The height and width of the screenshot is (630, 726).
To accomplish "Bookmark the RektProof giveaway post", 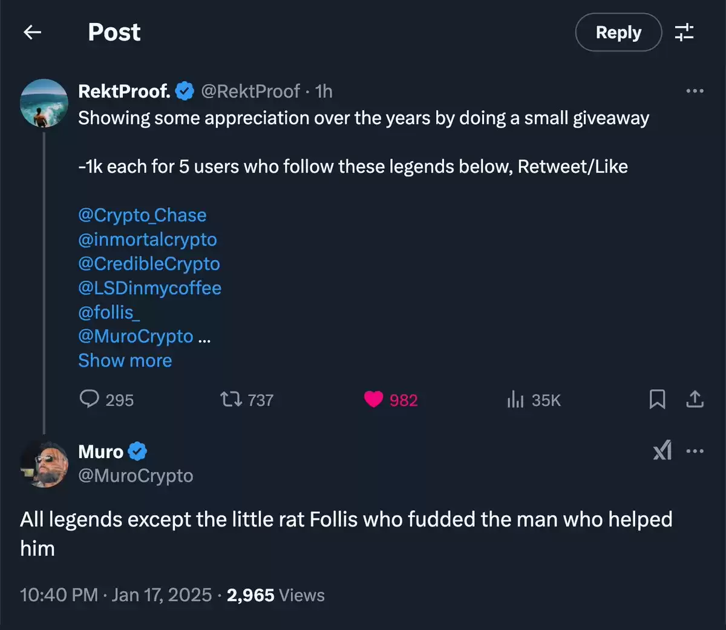I will pos(657,399).
